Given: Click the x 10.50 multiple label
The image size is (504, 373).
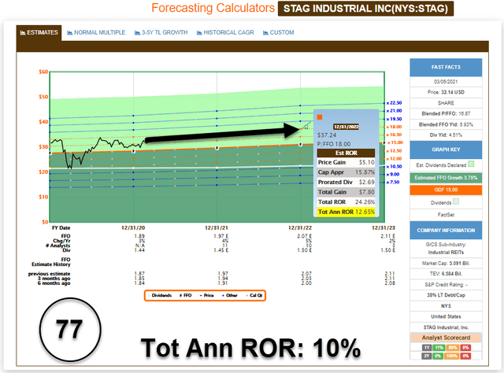Looking at the screenshot, I should point(394,166).
